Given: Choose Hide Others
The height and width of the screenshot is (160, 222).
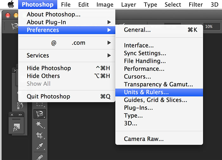Looking at the screenshot, I should [67, 76].
